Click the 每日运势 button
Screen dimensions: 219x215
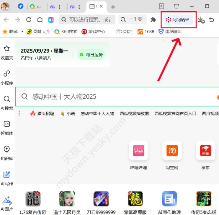(91, 55)
